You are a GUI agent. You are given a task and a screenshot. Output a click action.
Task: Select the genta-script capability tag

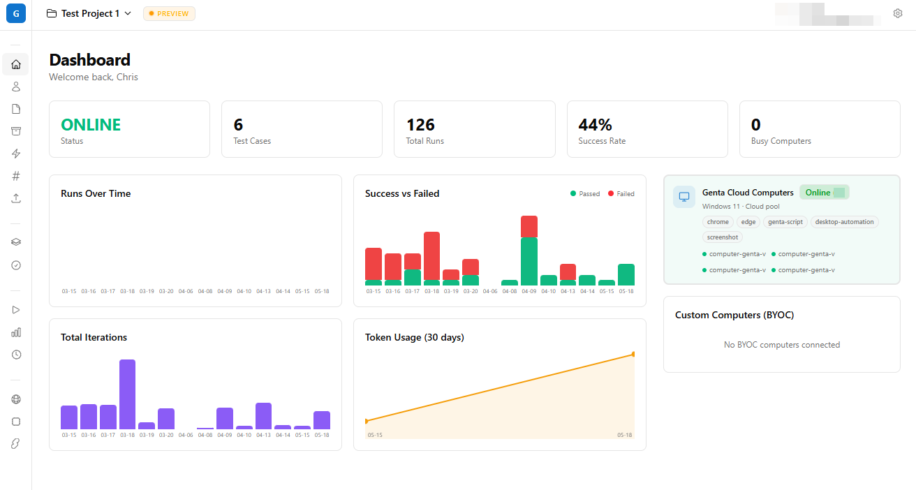[x=785, y=222]
